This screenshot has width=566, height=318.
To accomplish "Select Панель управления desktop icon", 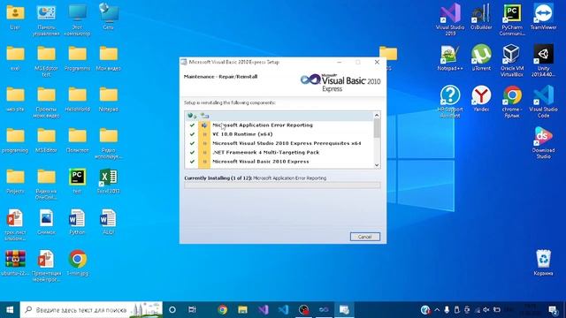I will [46, 19].
